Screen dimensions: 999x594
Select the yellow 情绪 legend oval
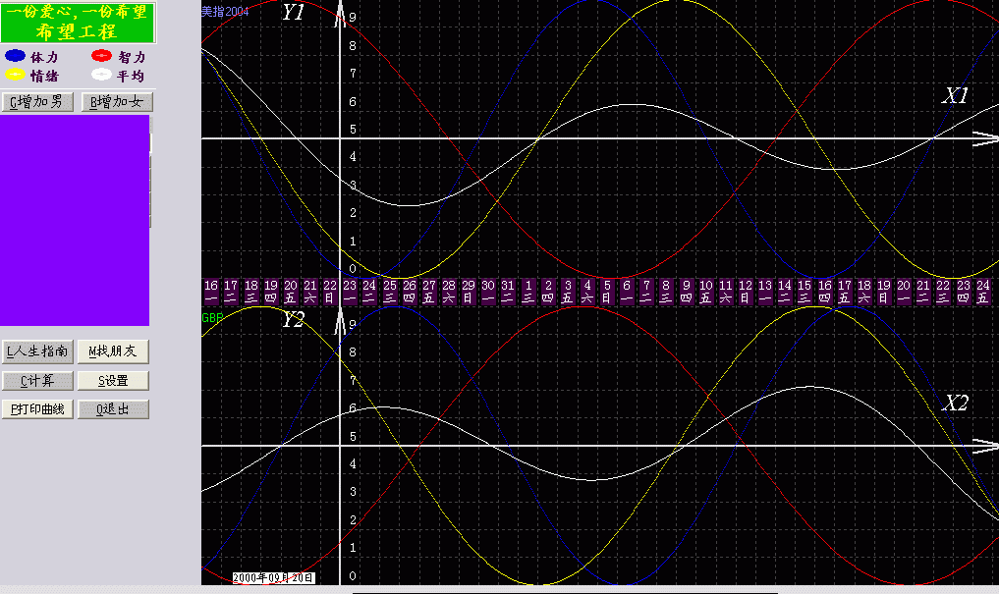click(15, 74)
